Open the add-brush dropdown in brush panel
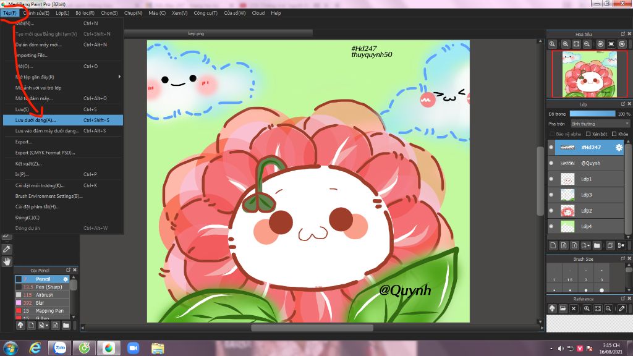The height and width of the screenshot is (356, 633). [x=43, y=325]
